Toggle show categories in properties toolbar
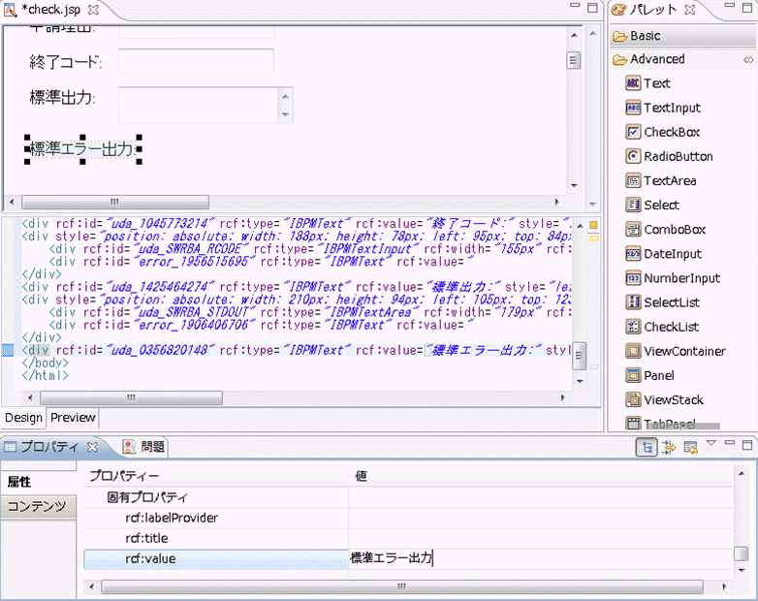This screenshot has width=758, height=601. [x=646, y=447]
